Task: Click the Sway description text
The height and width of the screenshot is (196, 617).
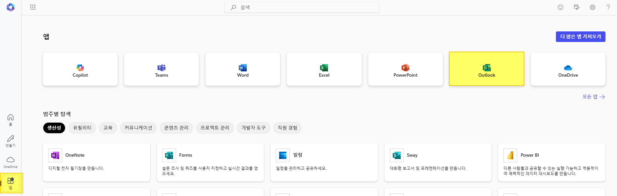Action: [428, 168]
